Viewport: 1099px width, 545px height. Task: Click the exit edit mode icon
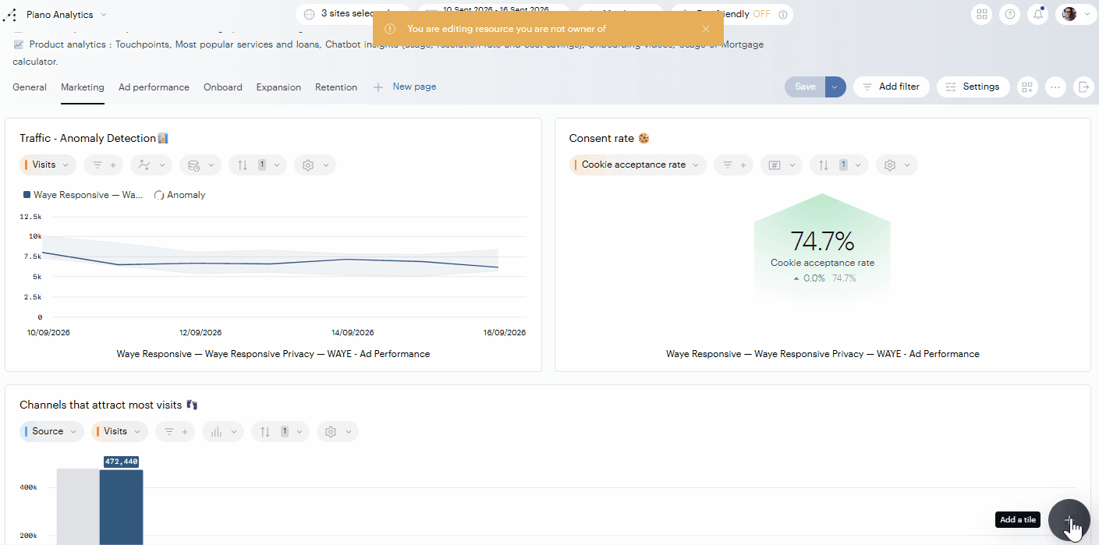1083,87
